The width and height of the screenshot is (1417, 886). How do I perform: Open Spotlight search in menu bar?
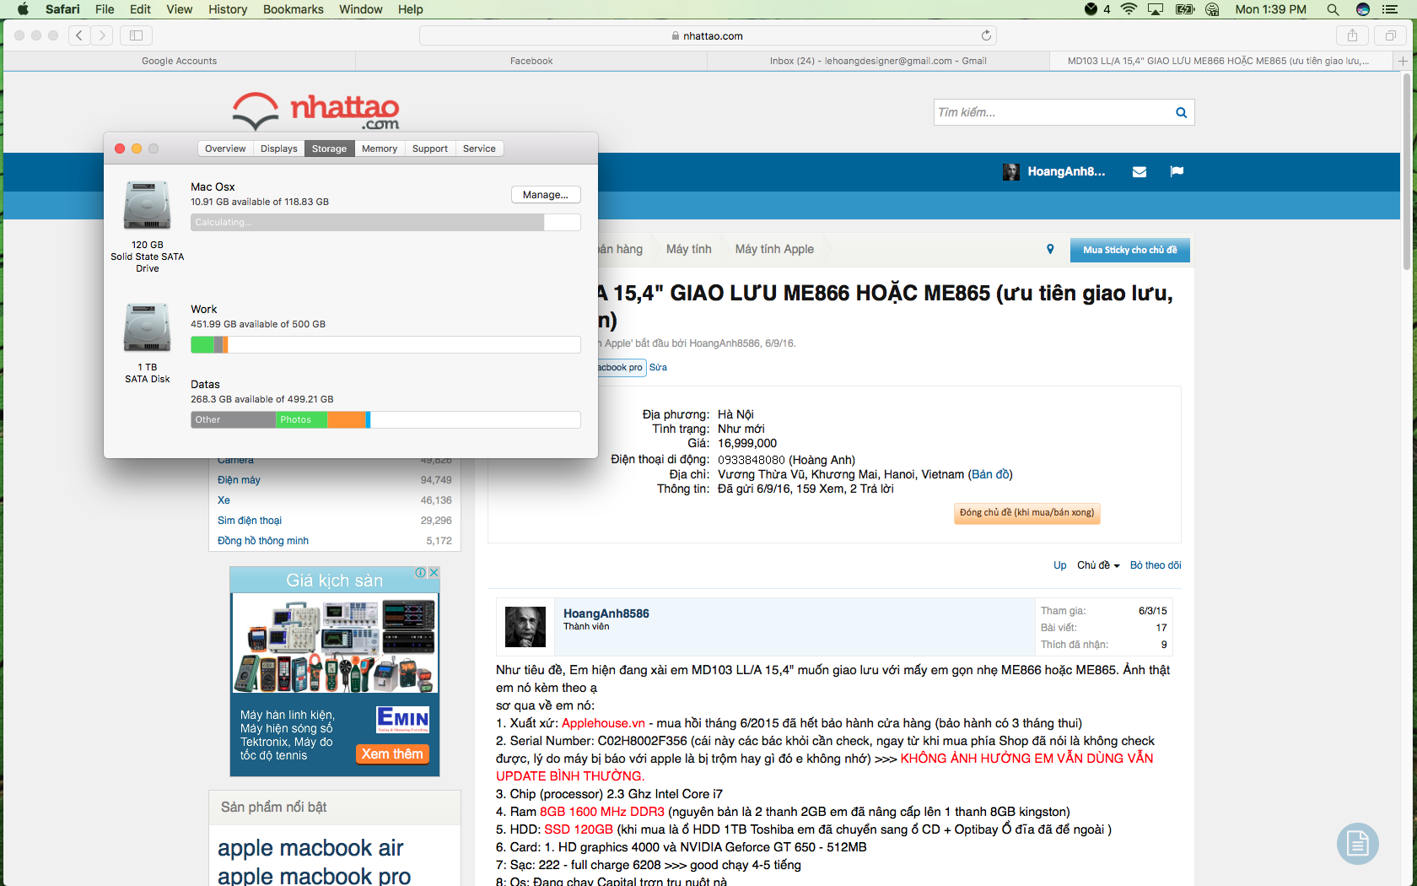click(1333, 9)
